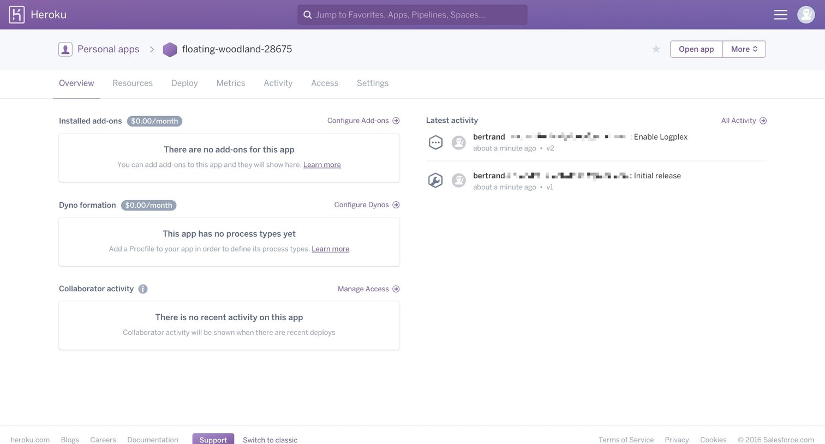
Task: Open the All Activity link
Action: (x=738, y=121)
